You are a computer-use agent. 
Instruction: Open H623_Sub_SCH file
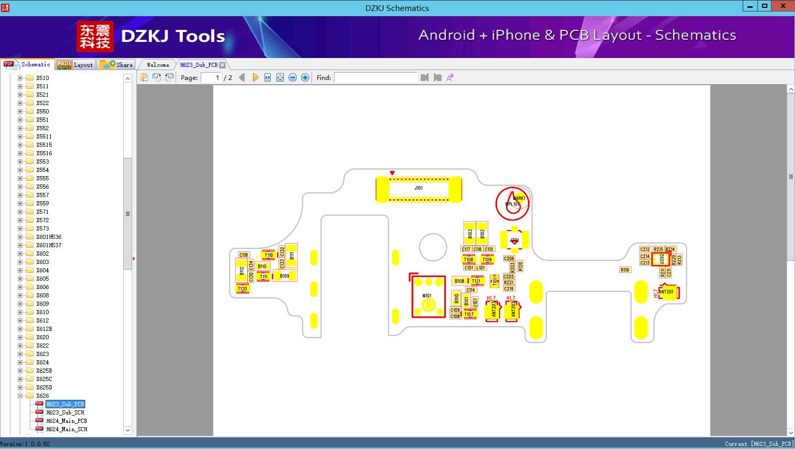point(65,412)
